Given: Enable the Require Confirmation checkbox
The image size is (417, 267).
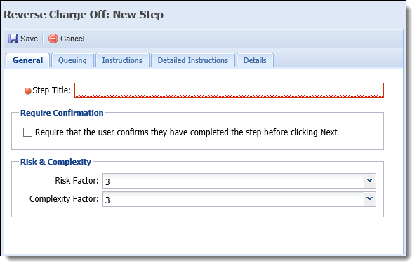Looking at the screenshot, I should pyautogui.click(x=27, y=132).
